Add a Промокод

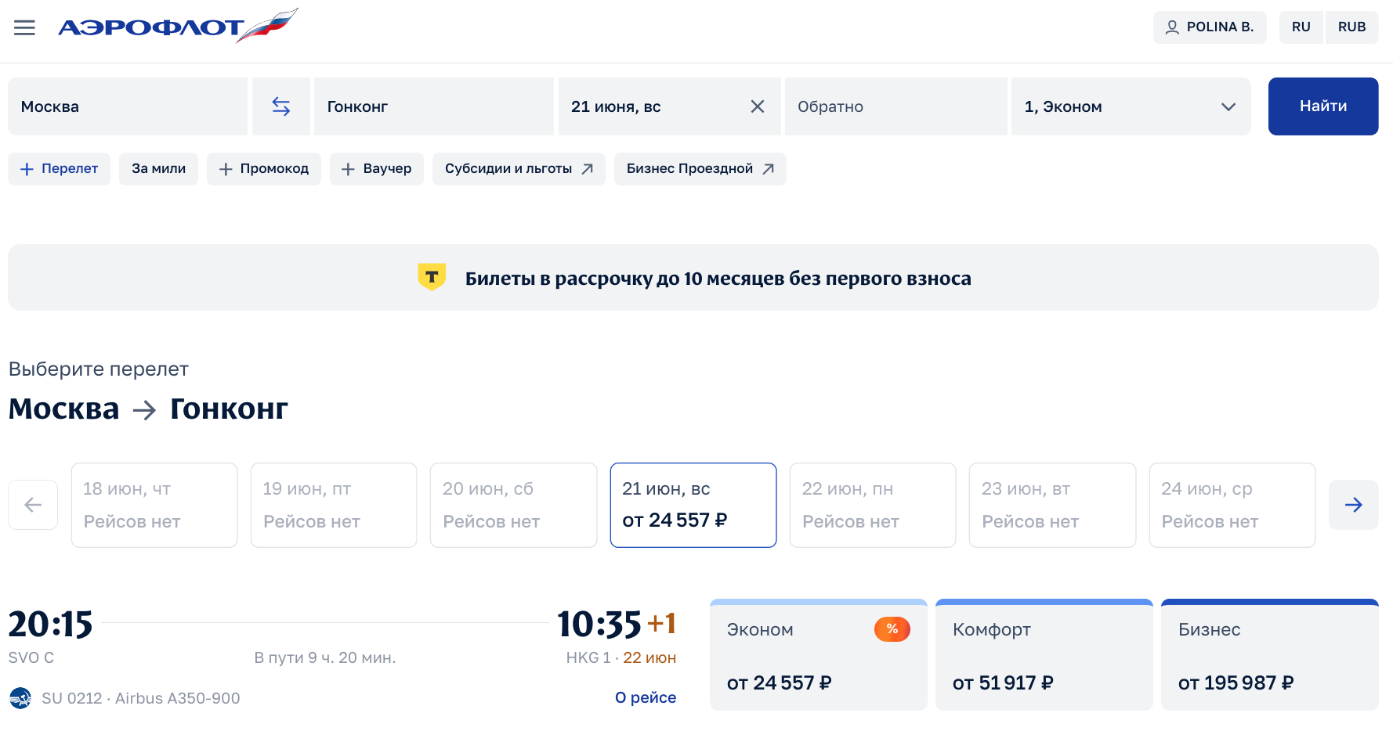[264, 169]
